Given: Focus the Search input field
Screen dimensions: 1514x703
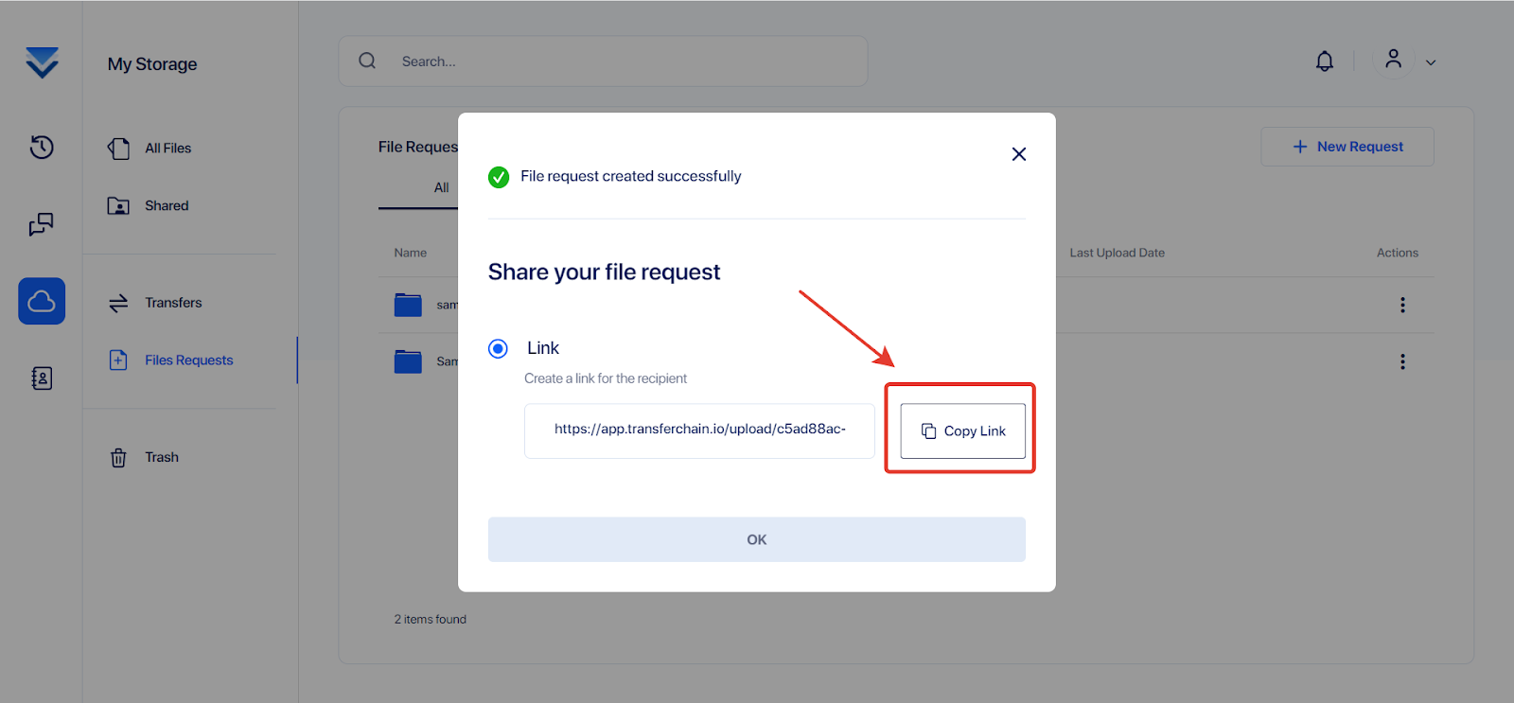Looking at the screenshot, I should coord(604,62).
